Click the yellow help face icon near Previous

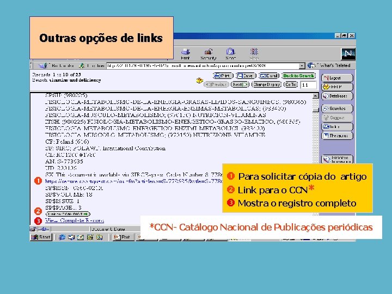[199, 81]
